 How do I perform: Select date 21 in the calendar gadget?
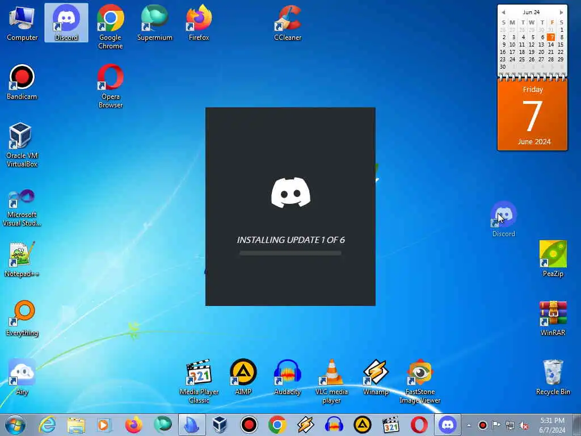coord(551,52)
